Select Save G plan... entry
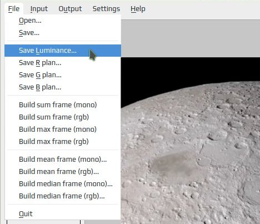The width and height of the screenshot is (260, 224). 63,75
